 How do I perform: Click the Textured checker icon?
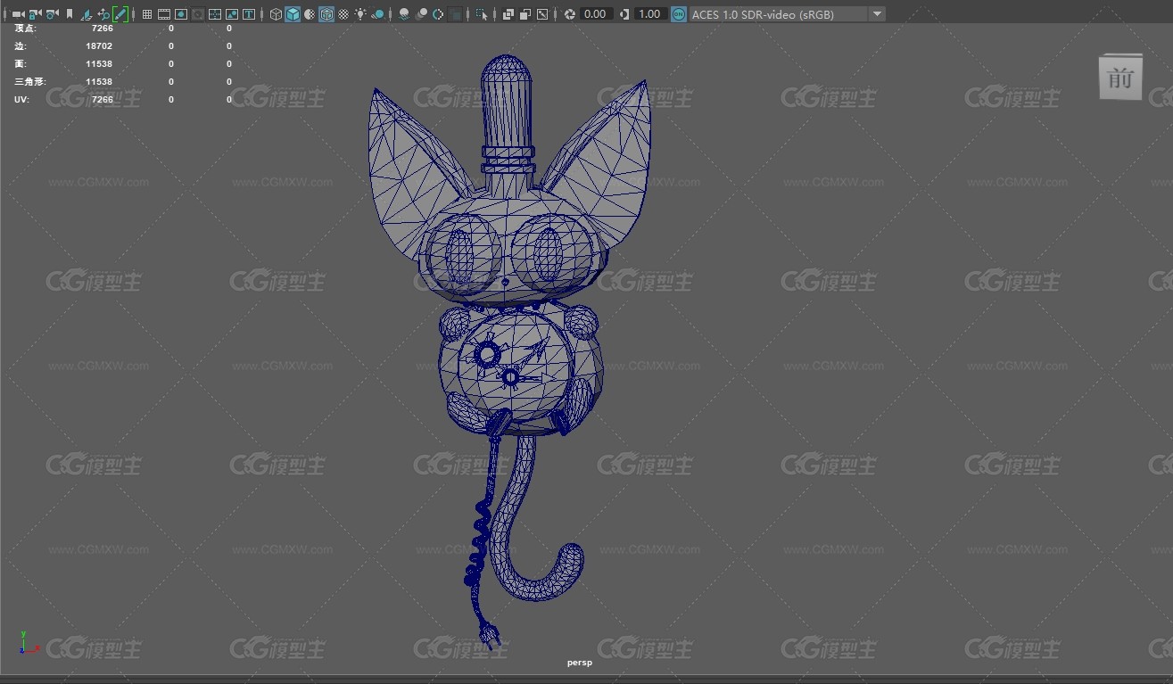[x=343, y=14]
